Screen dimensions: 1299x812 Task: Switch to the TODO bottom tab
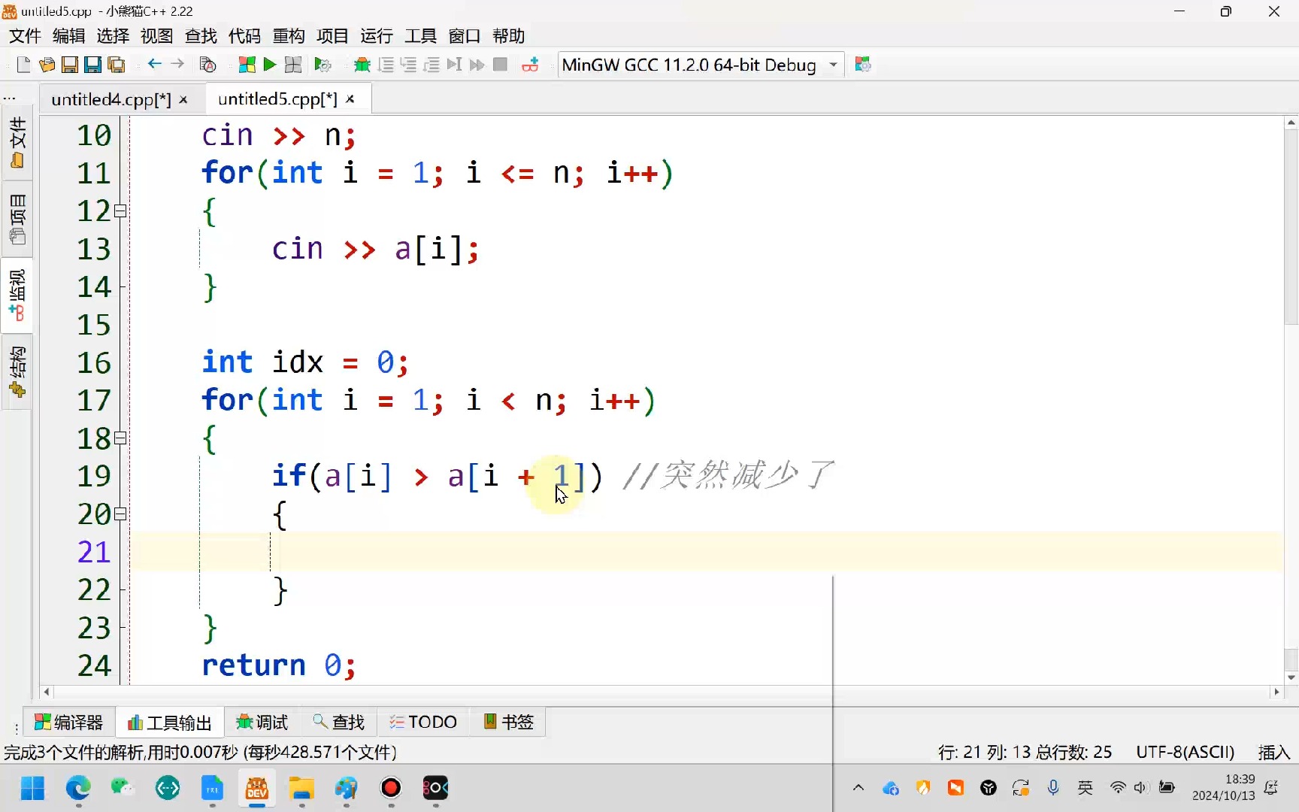(423, 723)
